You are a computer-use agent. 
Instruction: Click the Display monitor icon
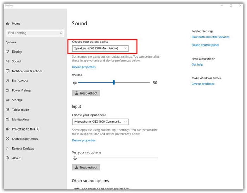(7, 52)
